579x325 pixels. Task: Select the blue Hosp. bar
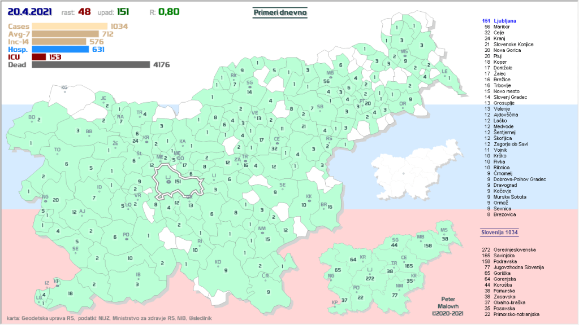click(60, 49)
